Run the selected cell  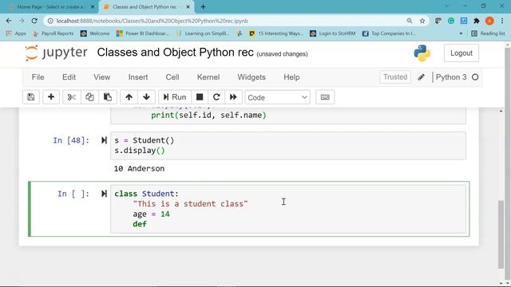[175, 97]
